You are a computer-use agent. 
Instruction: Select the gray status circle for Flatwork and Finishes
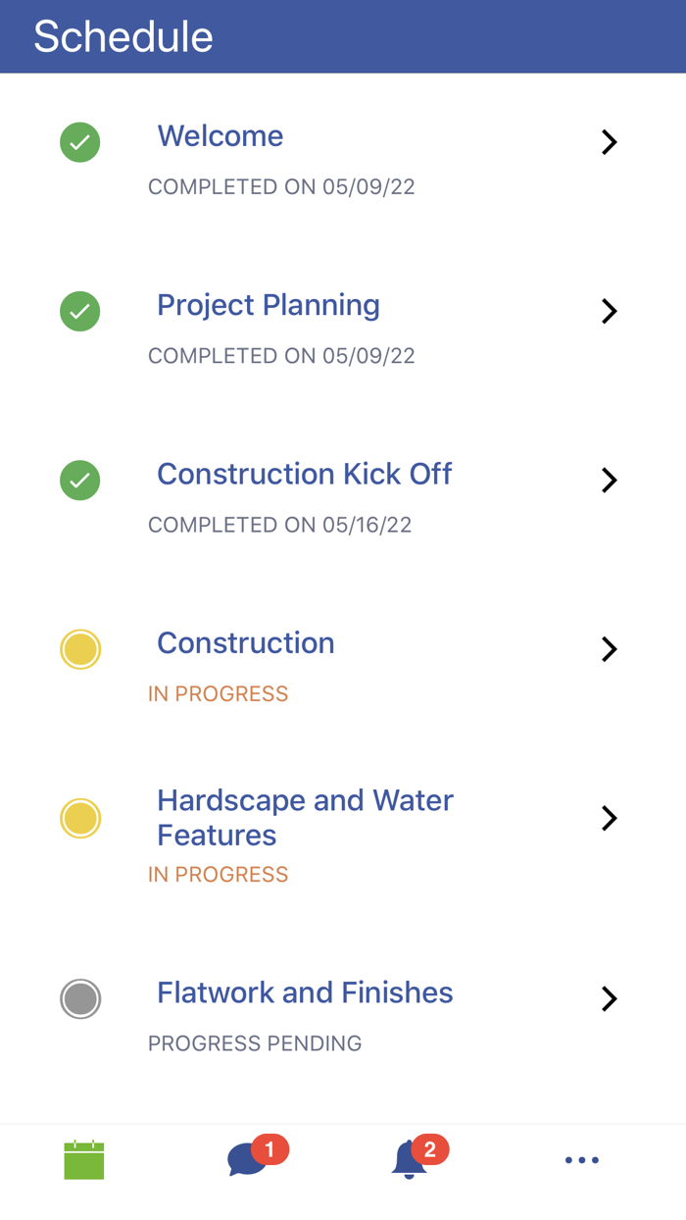click(80, 998)
